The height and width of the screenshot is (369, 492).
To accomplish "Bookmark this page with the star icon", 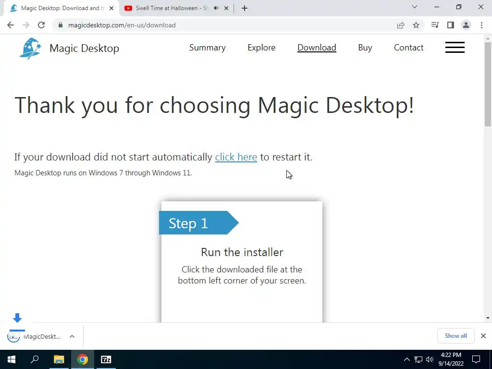I will coord(416,25).
